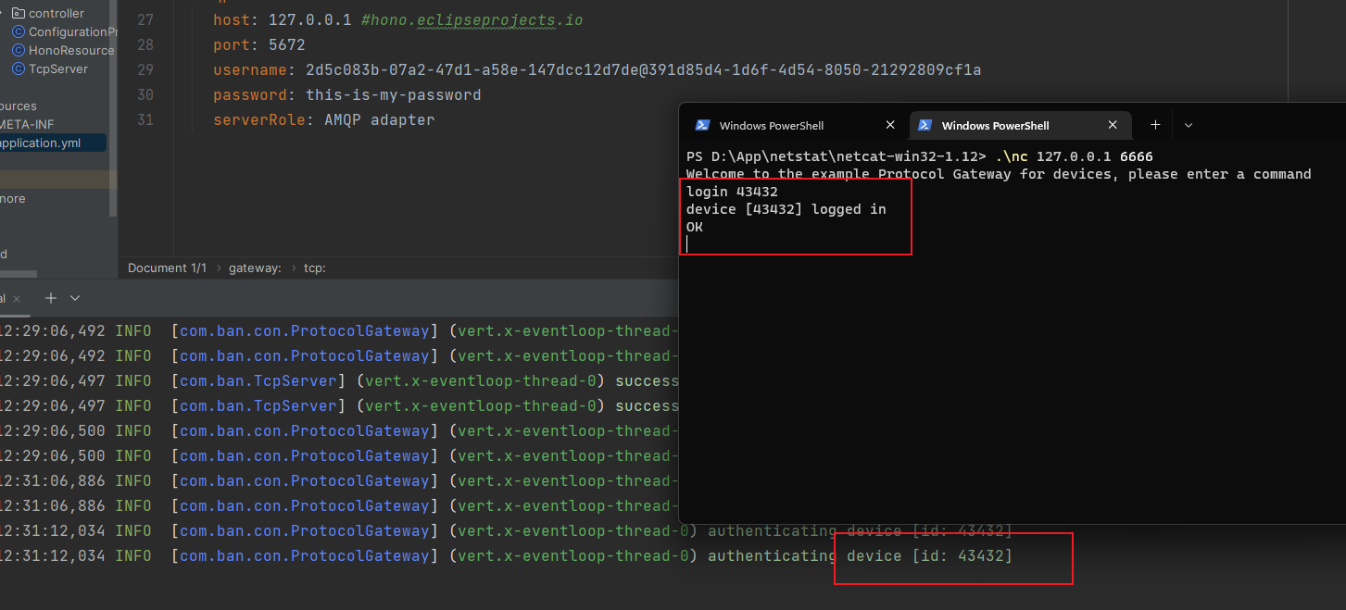The width and height of the screenshot is (1346, 610).
Task: Click line number 29 in the editor gutter
Action: 145,70
